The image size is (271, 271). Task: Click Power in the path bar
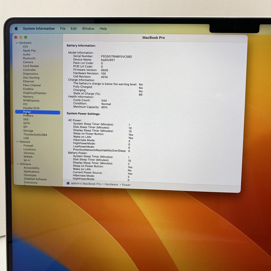126,185
